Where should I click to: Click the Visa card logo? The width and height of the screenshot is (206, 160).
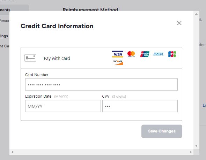[118, 54]
